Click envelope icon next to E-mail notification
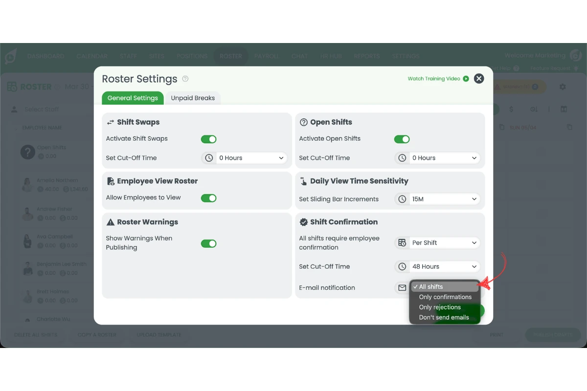Viewport: 587px width, 391px height. click(x=402, y=288)
